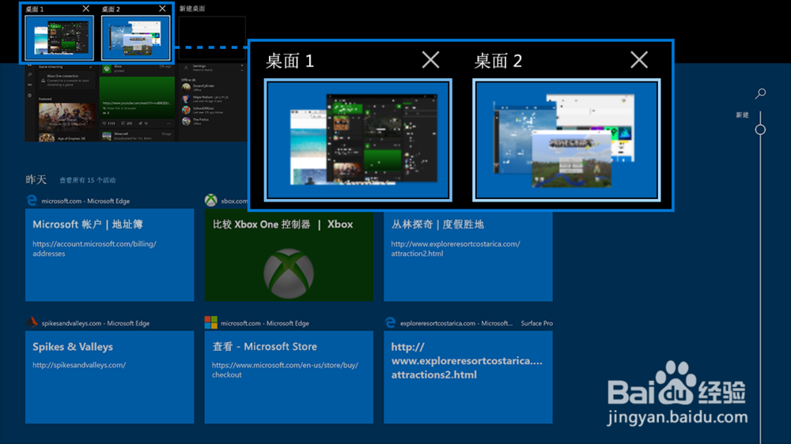Viewport: 791px width, 444px height.
Task: Open more options ellipsis on Xbox feed post
Action: [168, 123]
